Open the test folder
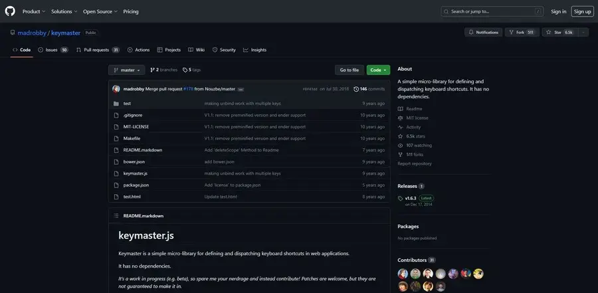 coord(127,104)
